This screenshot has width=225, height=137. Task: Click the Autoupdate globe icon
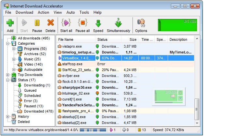(x=20, y=69)
